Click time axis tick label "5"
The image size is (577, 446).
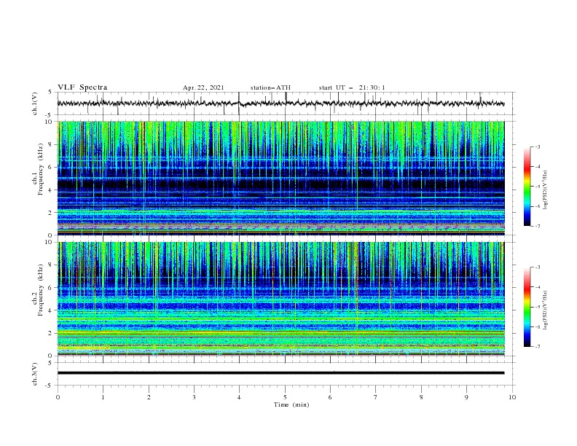coord(285,397)
